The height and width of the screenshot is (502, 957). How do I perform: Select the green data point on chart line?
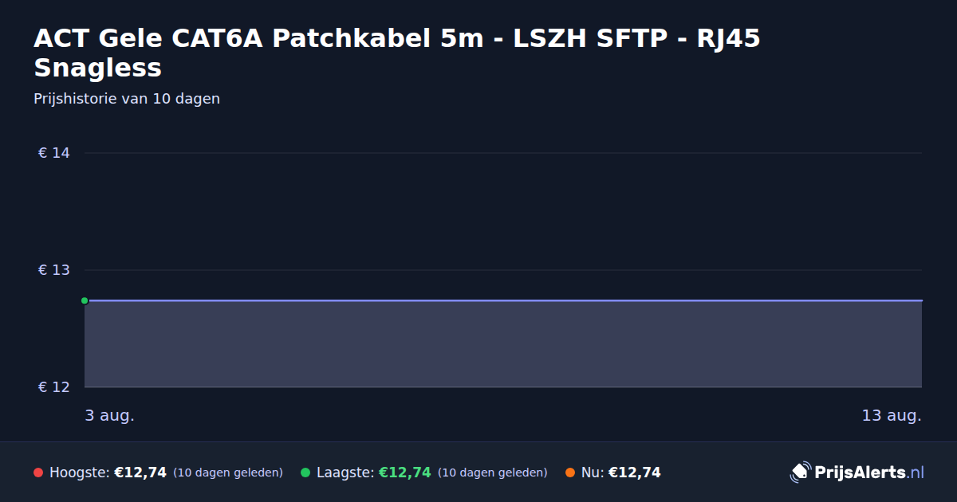pos(85,300)
